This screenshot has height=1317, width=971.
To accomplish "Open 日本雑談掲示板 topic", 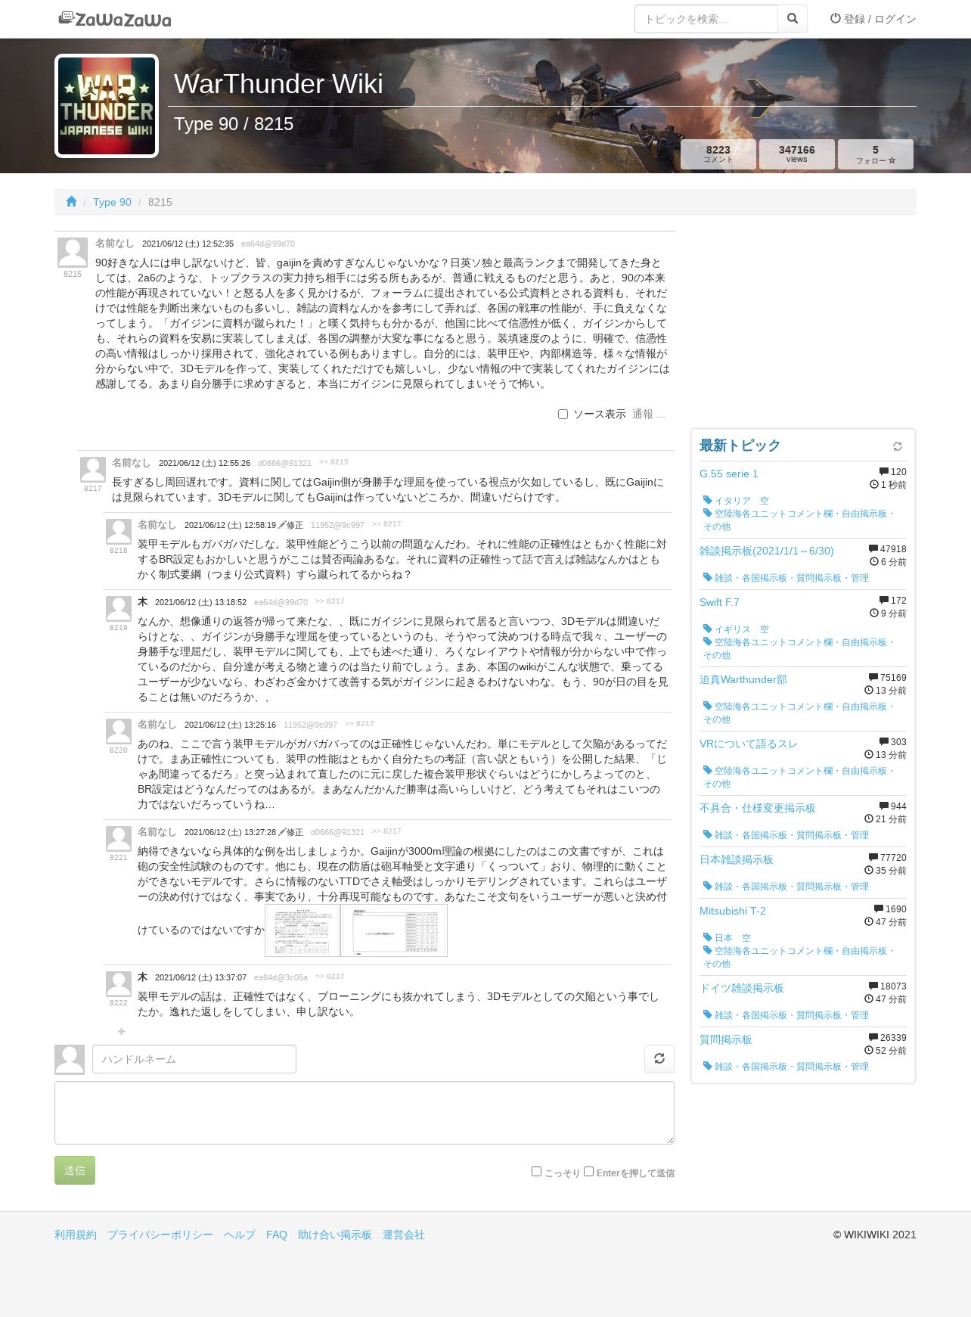I will click(737, 859).
